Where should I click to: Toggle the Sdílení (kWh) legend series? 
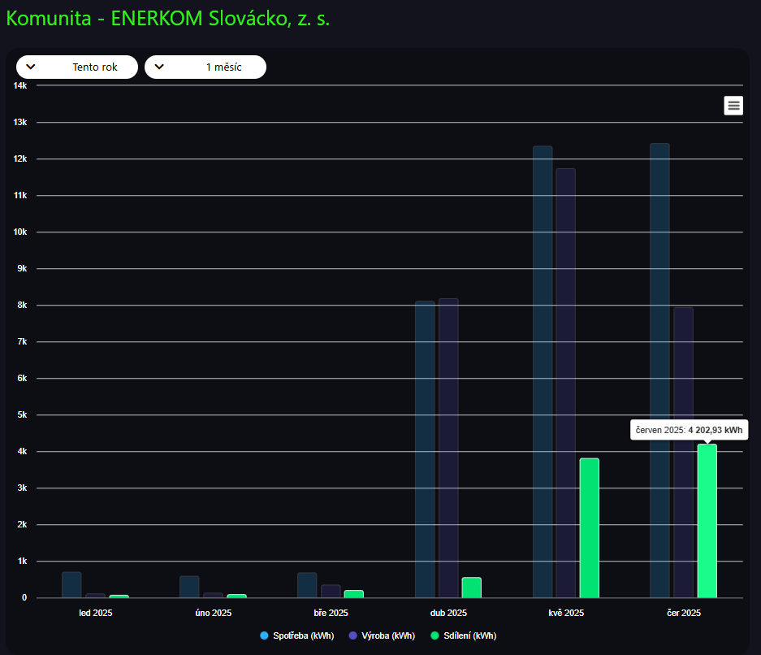point(464,635)
